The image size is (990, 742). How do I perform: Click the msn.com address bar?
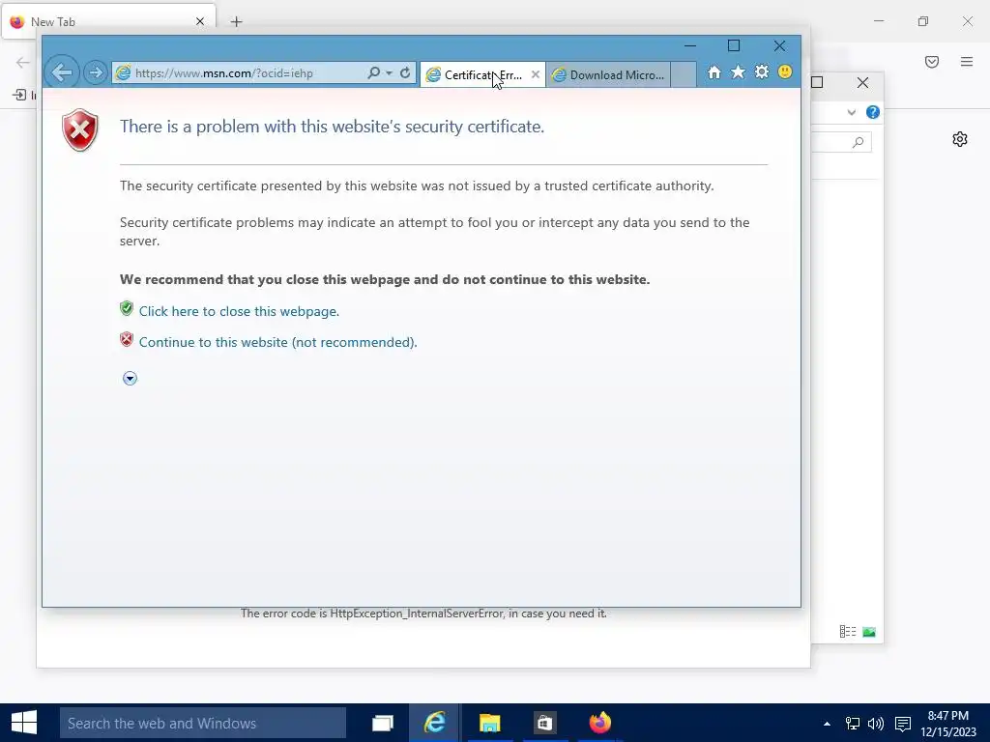pyautogui.click(x=237, y=73)
